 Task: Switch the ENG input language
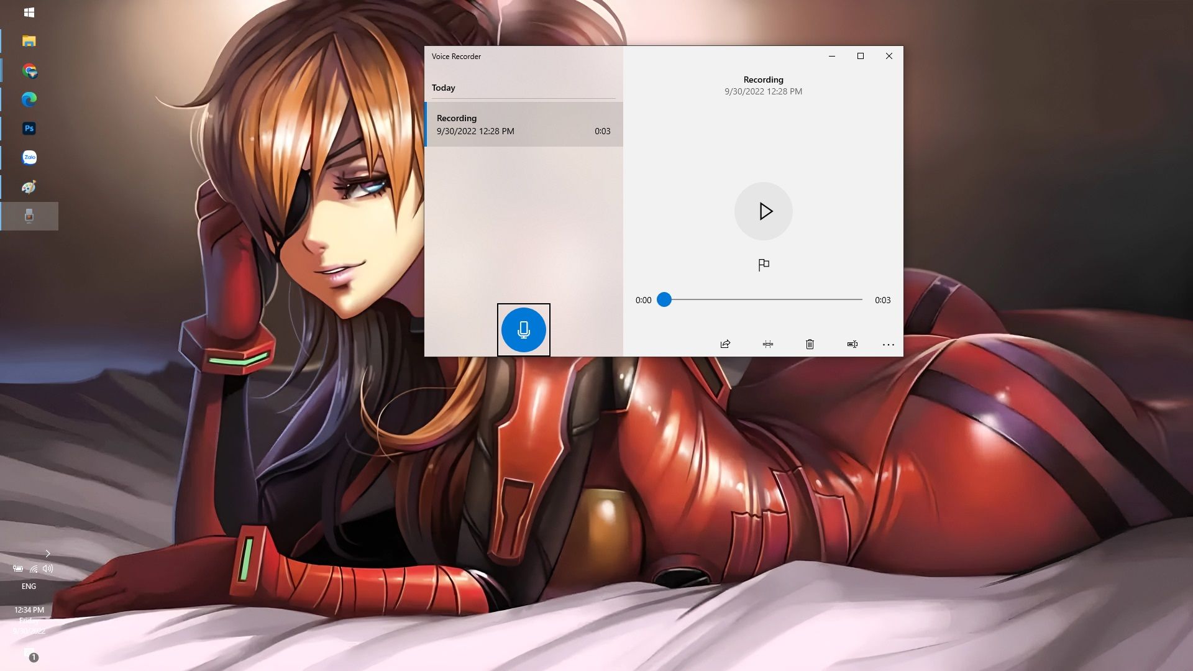pyautogui.click(x=29, y=587)
